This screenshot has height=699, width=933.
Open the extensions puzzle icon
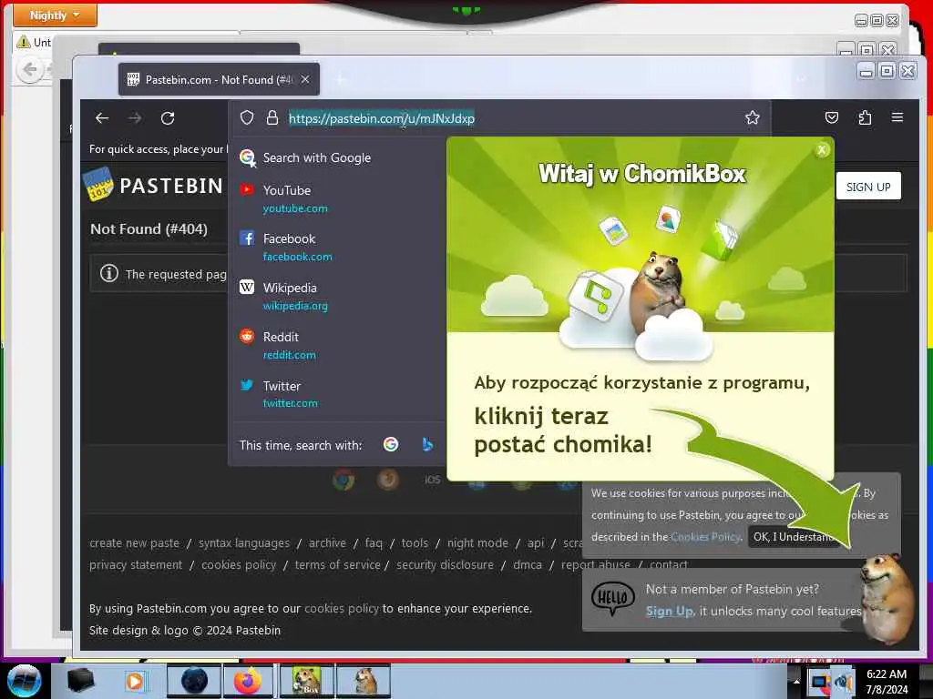[x=865, y=117]
